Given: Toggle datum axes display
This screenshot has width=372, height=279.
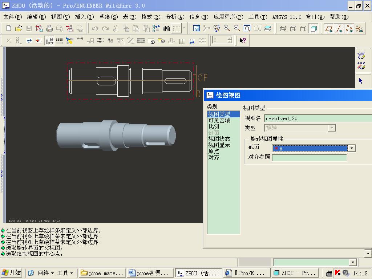Looking at the screenshot, I should pos(339,29).
